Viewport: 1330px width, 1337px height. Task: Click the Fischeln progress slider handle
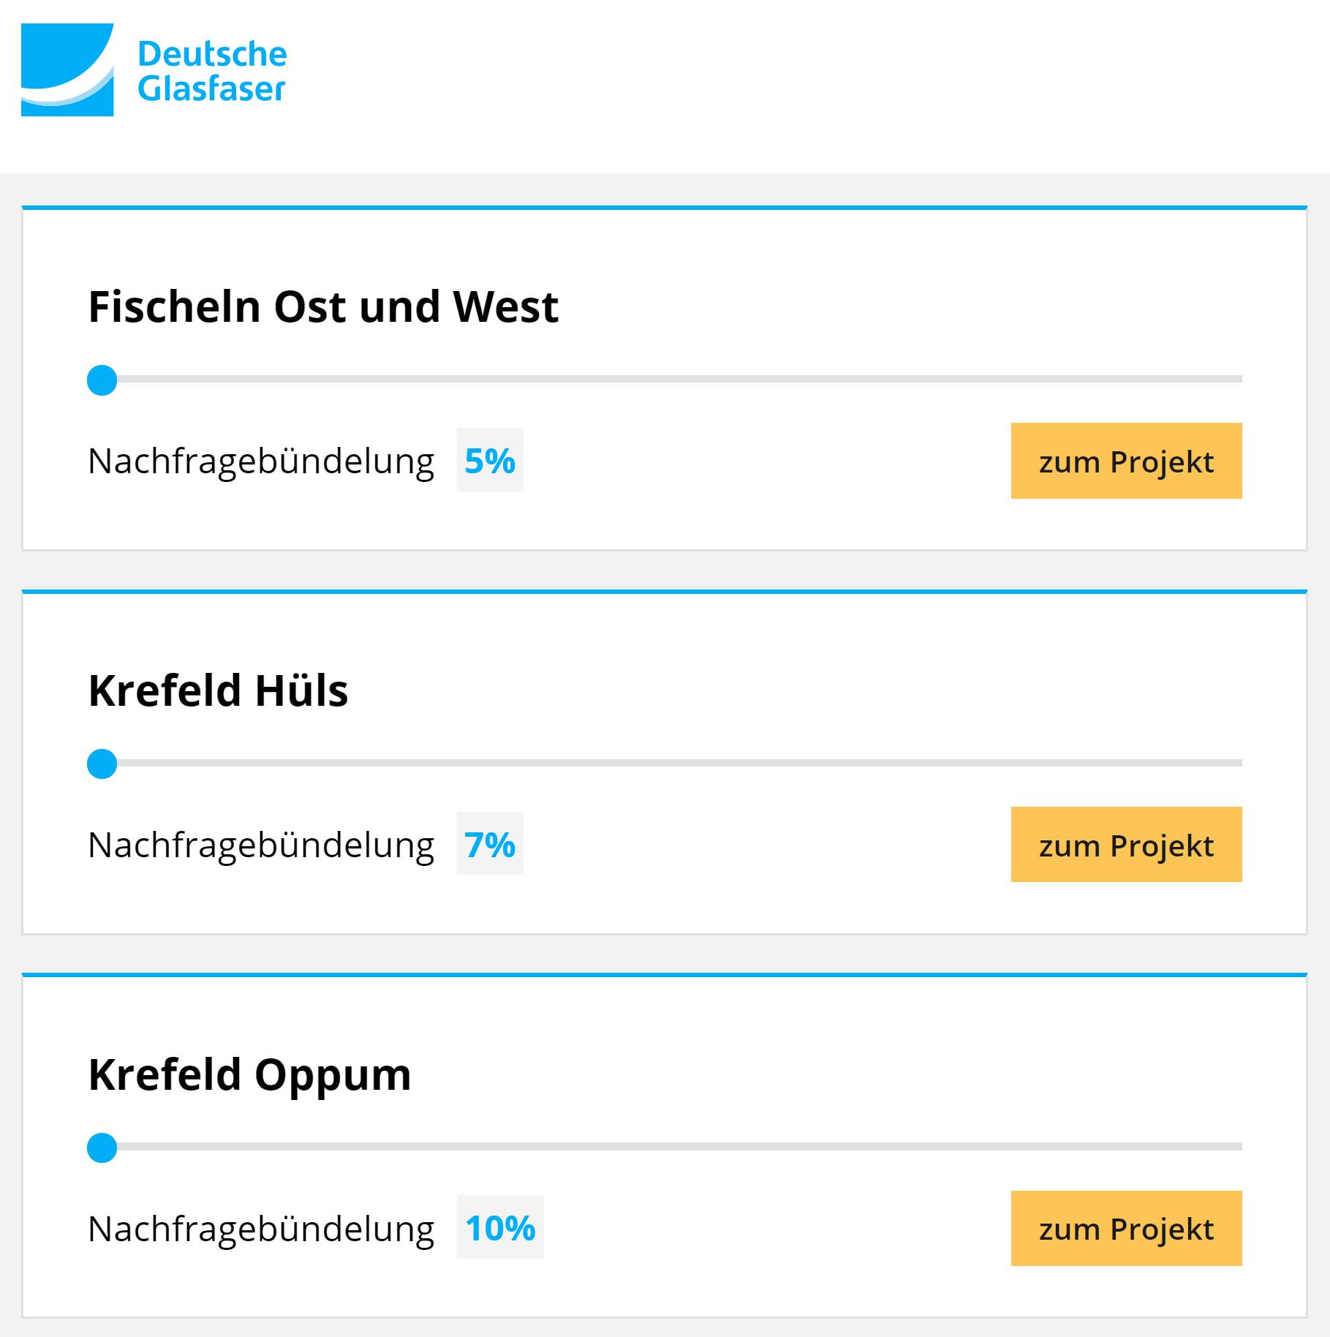(x=102, y=379)
